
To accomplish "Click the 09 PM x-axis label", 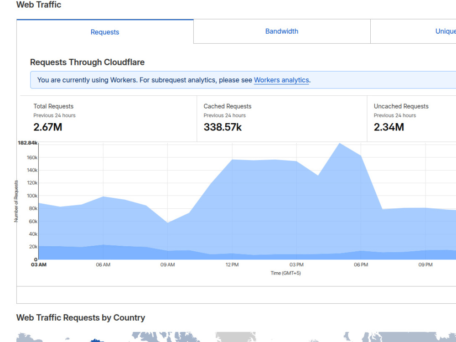I will [x=425, y=264].
